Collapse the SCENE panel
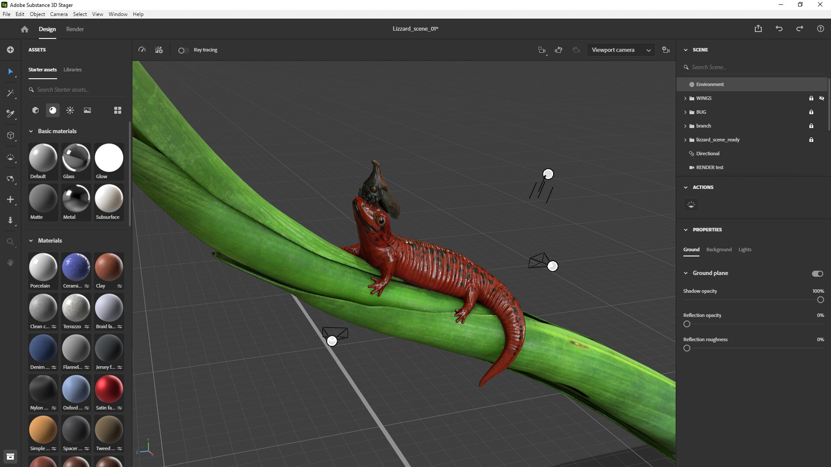This screenshot has height=467, width=831. 686,50
